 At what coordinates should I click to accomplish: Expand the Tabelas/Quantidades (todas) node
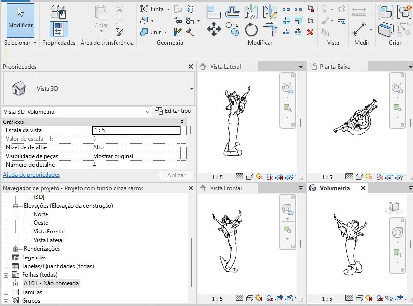6,267
